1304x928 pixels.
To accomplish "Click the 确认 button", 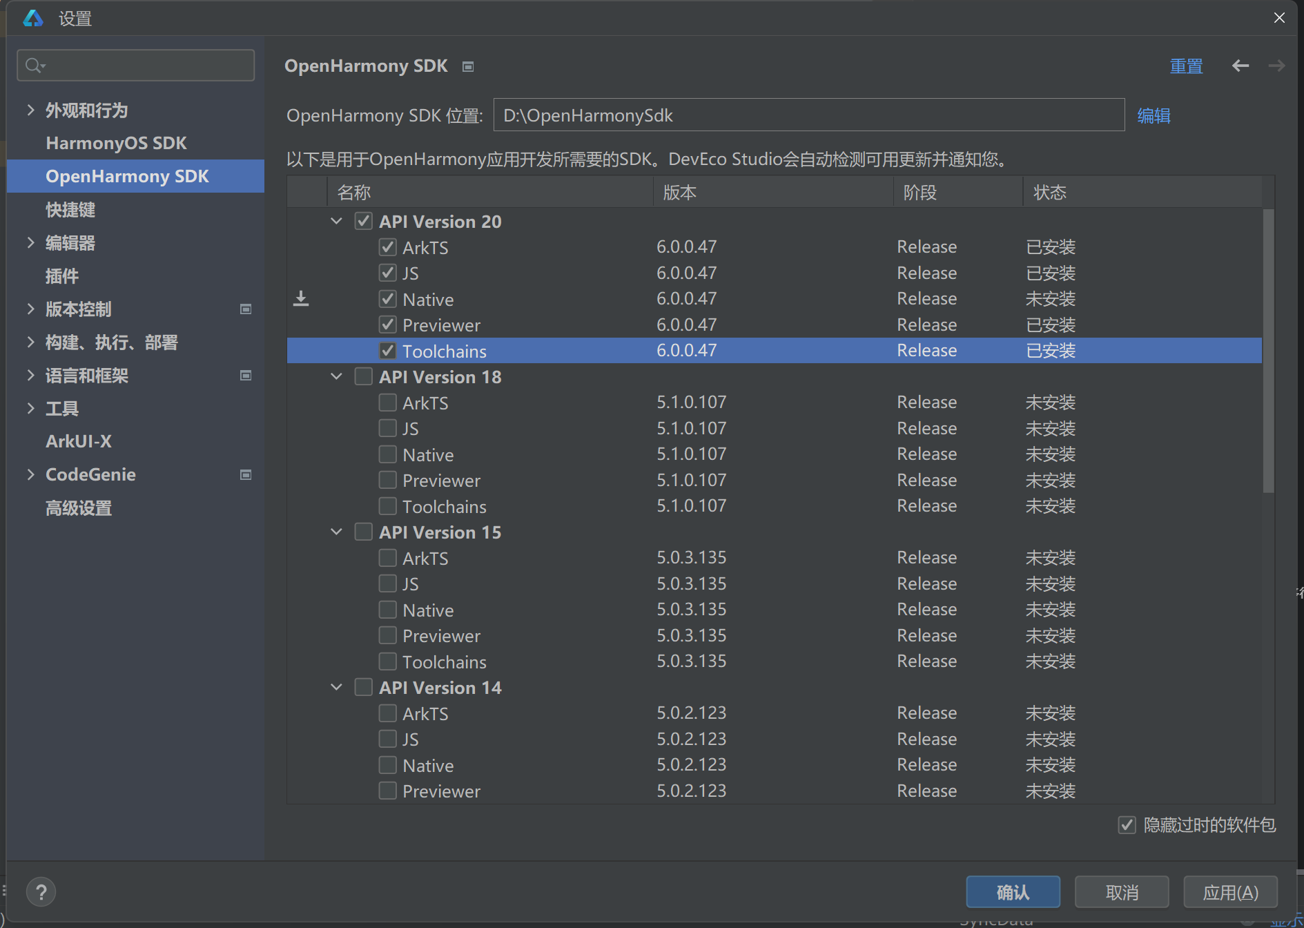I will click(x=1013, y=892).
